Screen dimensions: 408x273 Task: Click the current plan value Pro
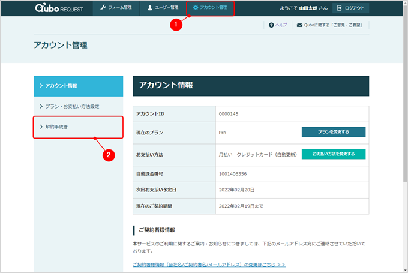coord(223,133)
